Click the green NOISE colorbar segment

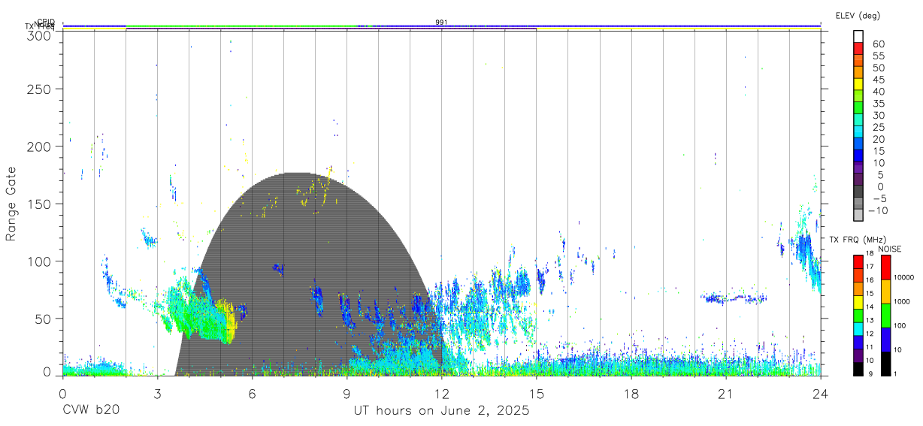(886, 315)
